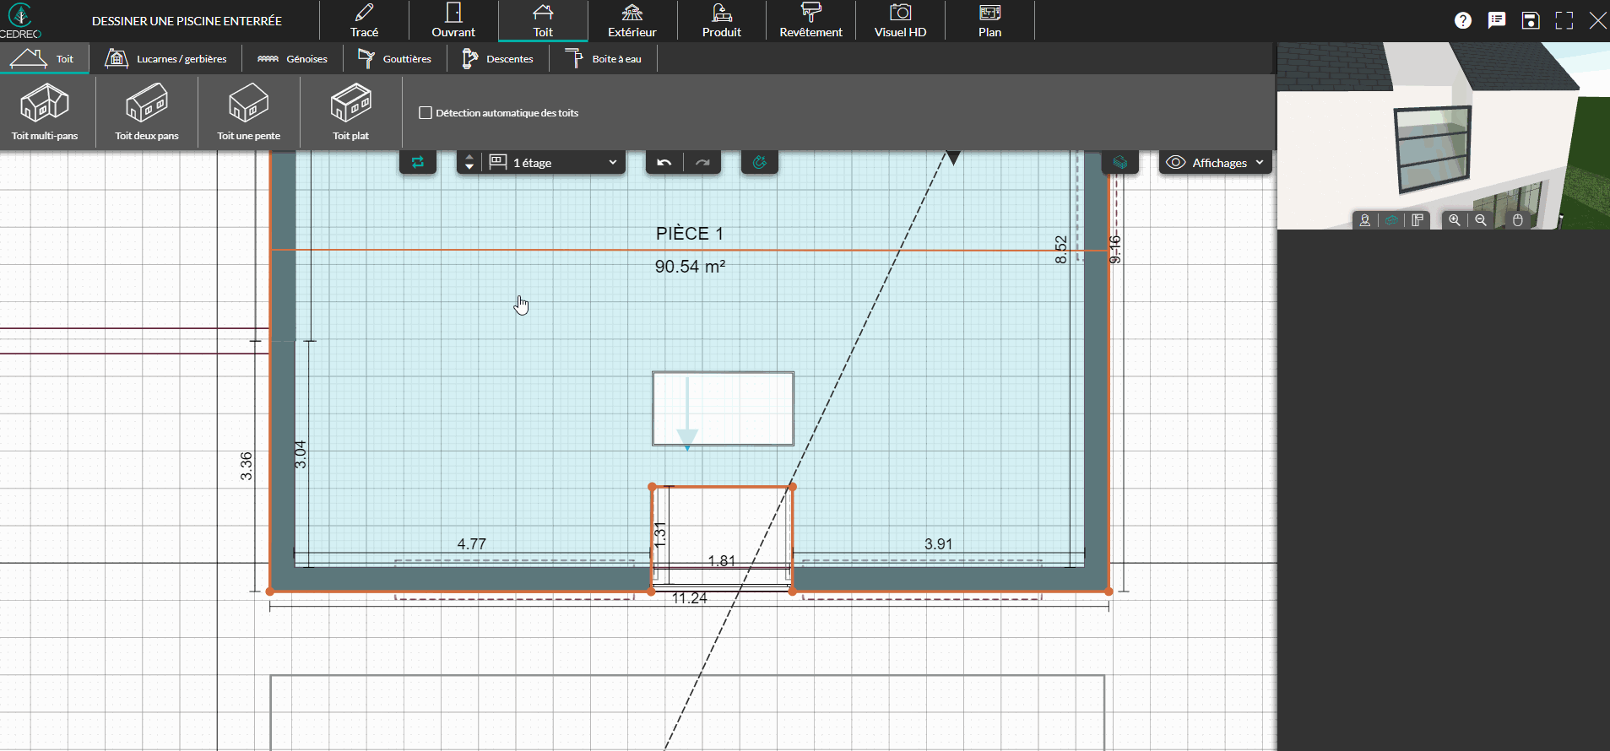1610x751 pixels.
Task: Select the Toit plat flat roof
Action: click(x=350, y=111)
